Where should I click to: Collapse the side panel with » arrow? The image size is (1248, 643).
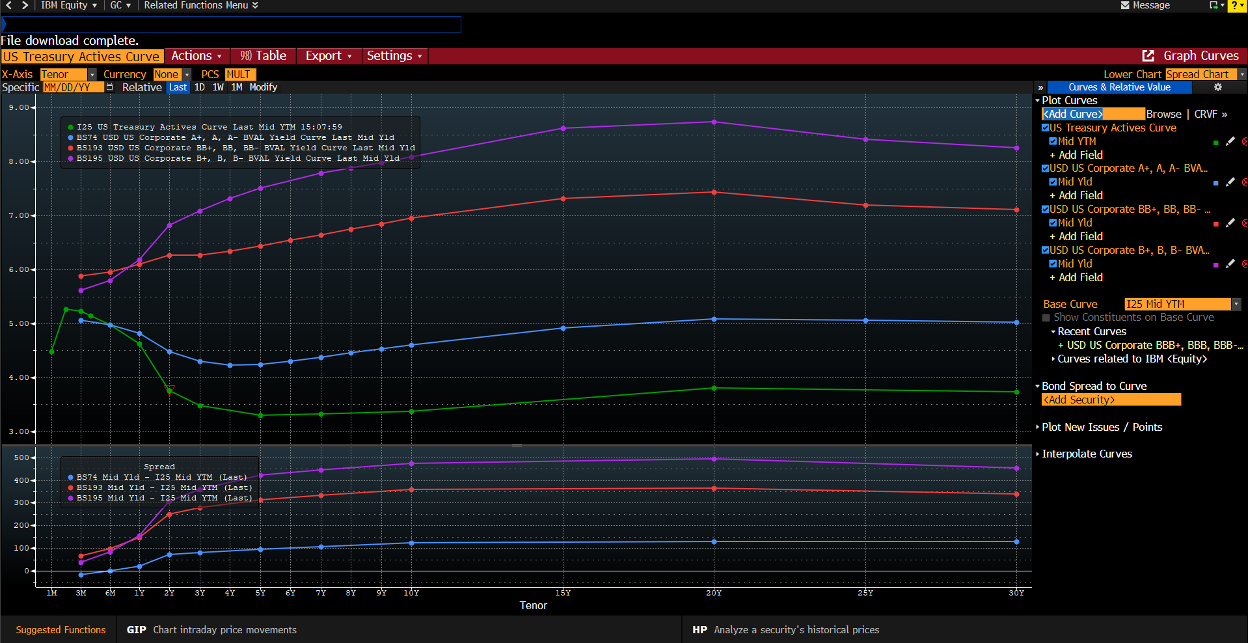[x=1040, y=87]
